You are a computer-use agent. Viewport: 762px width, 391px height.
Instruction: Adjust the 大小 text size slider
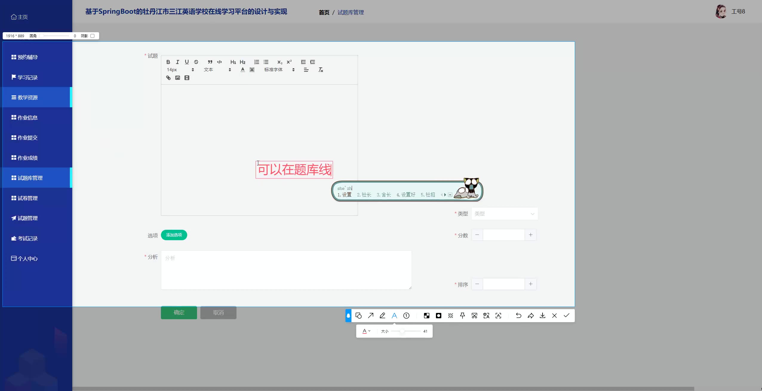[x=402, y=331]
